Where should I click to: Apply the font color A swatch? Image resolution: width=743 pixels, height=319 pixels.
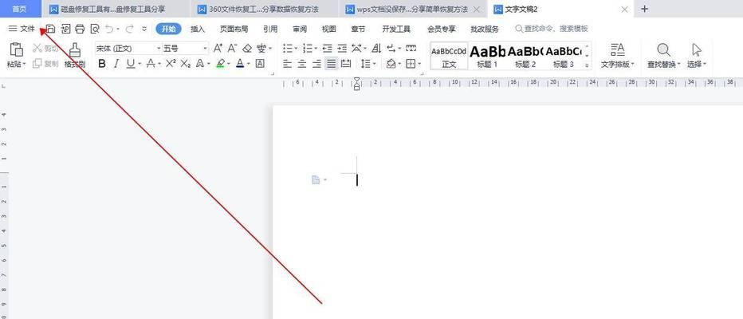click(x=240, y=64)
